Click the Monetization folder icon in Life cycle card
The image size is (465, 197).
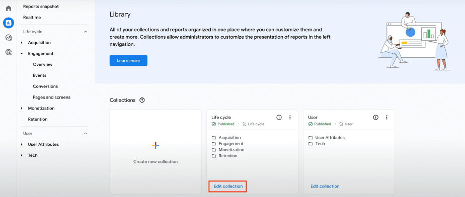(214, 150)
